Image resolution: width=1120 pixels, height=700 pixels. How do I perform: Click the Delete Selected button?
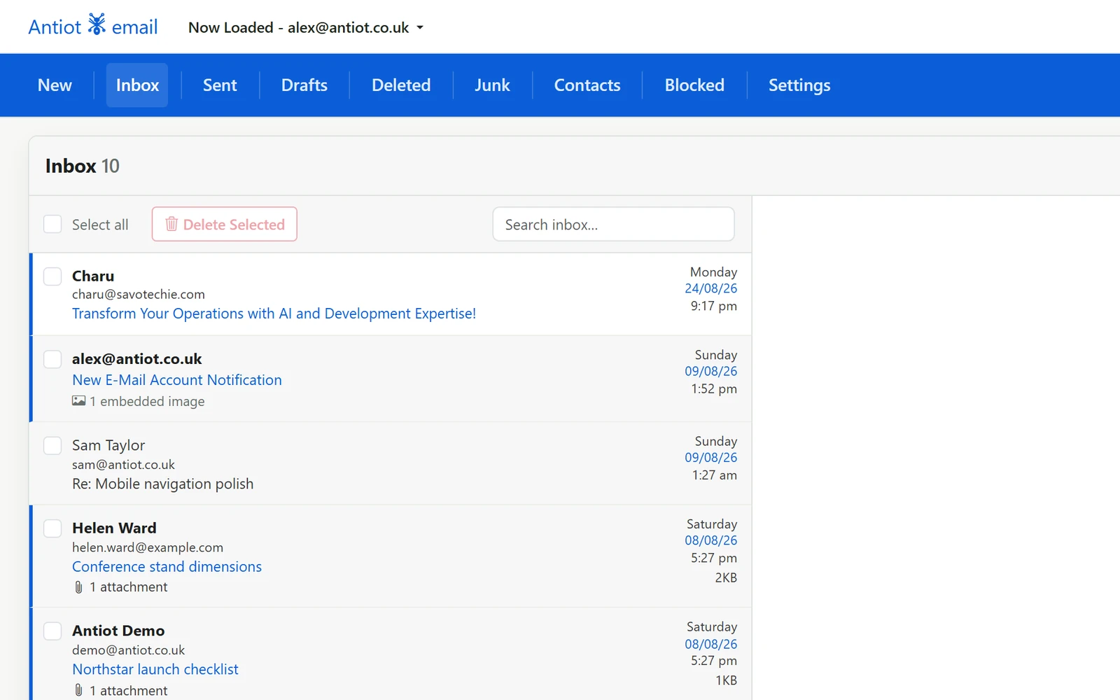225,224
